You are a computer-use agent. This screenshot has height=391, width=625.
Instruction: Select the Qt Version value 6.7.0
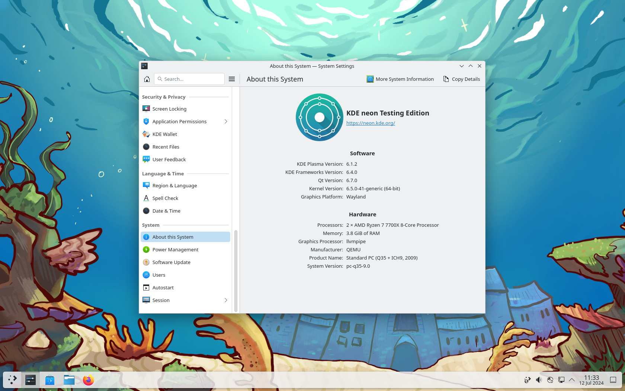pyautogui.click(x=352, y=180)
